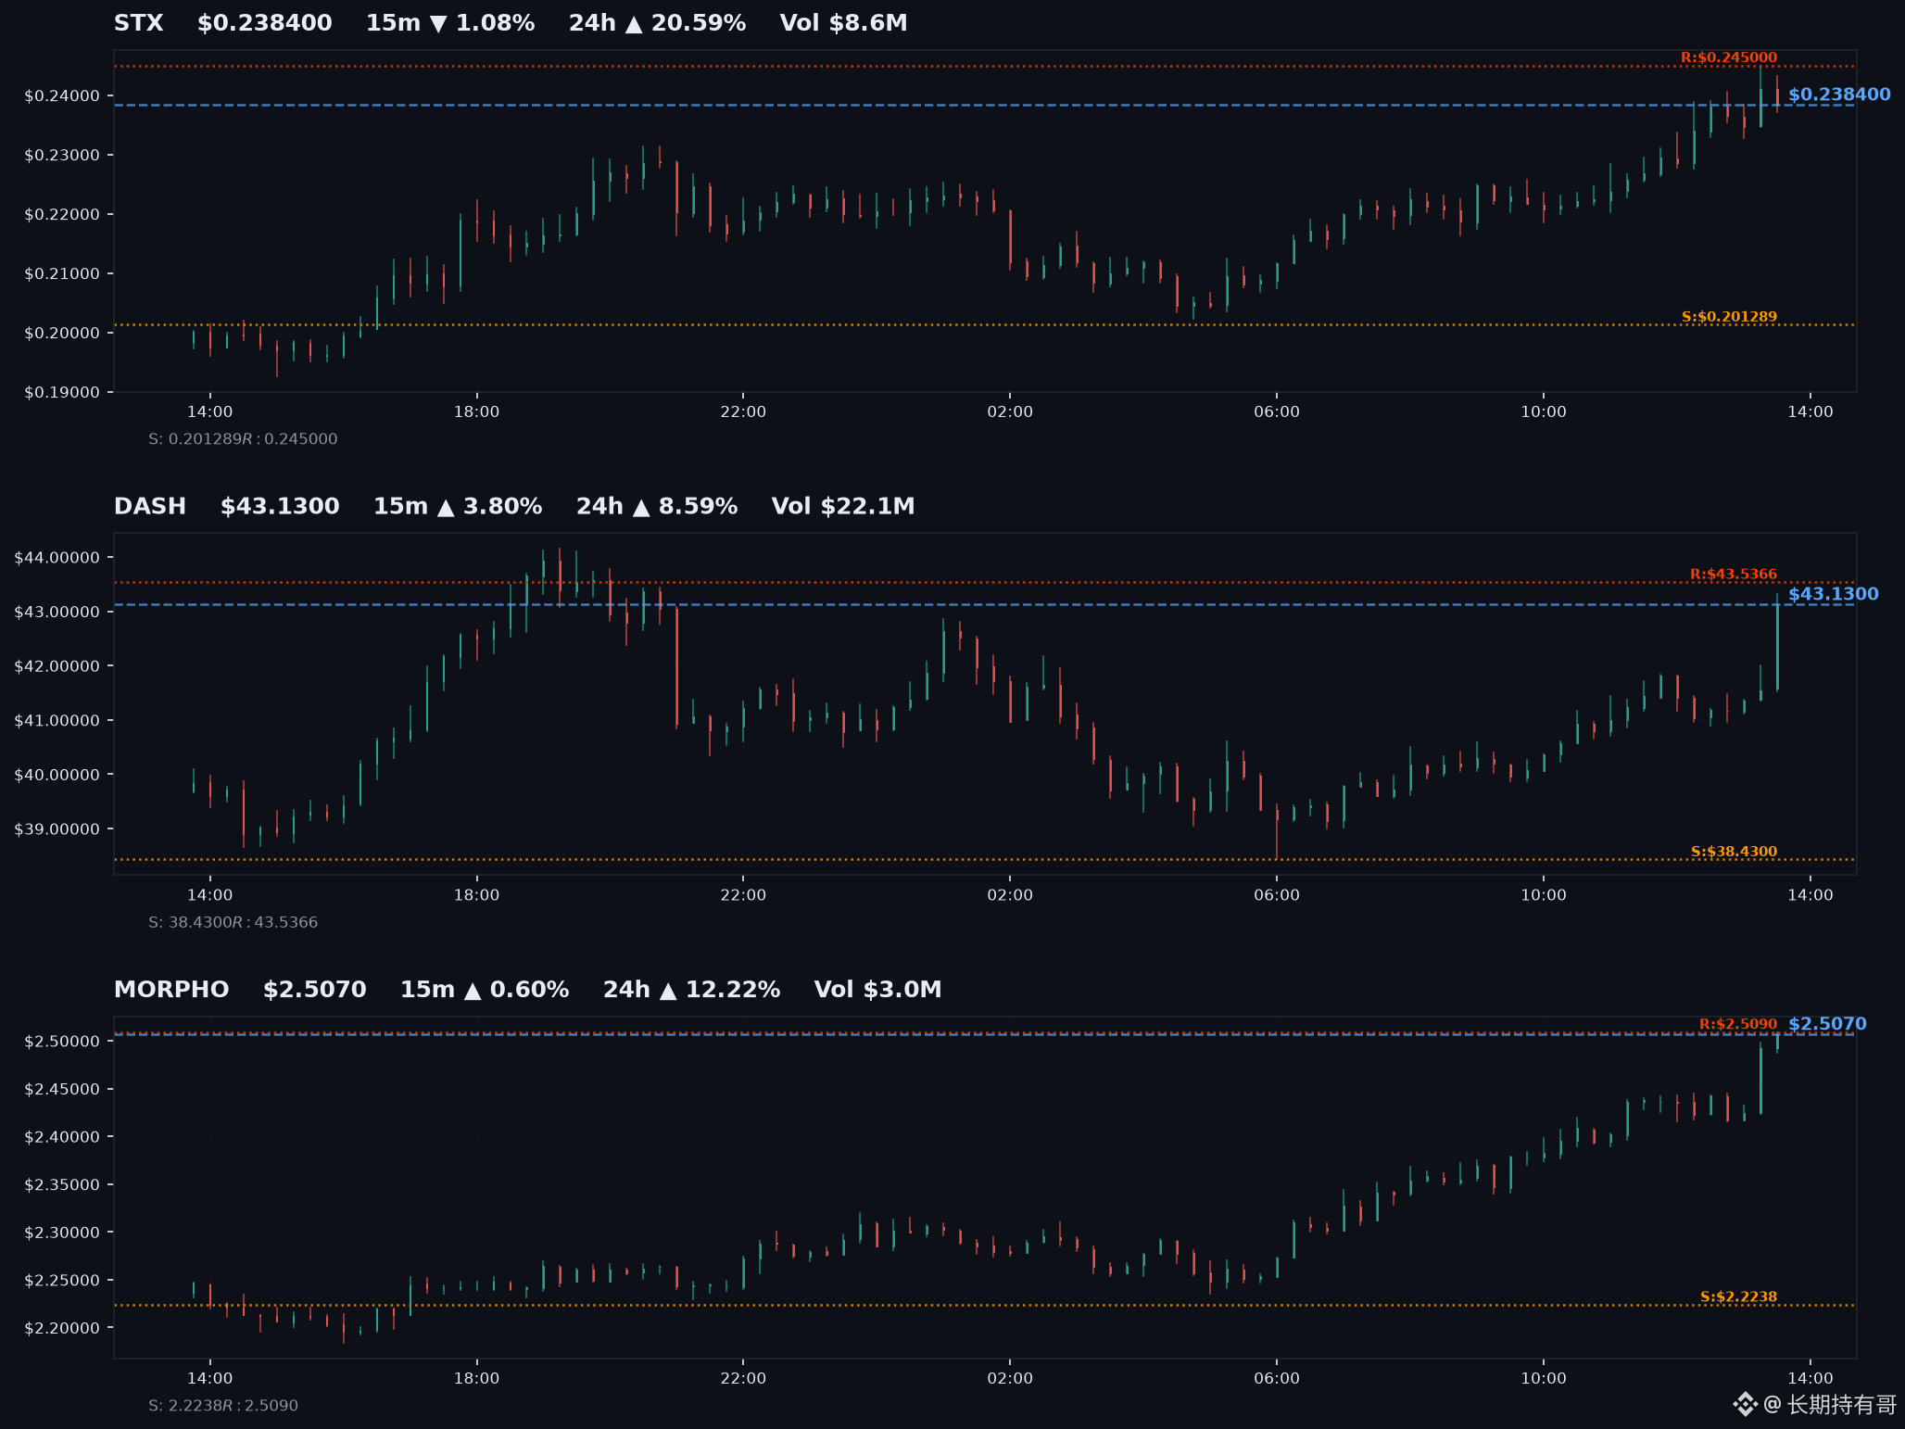Click 22:00 on the MORPHO time axis
The height and width of the screenshot is (1429, 1905).
pos(743,1379)
